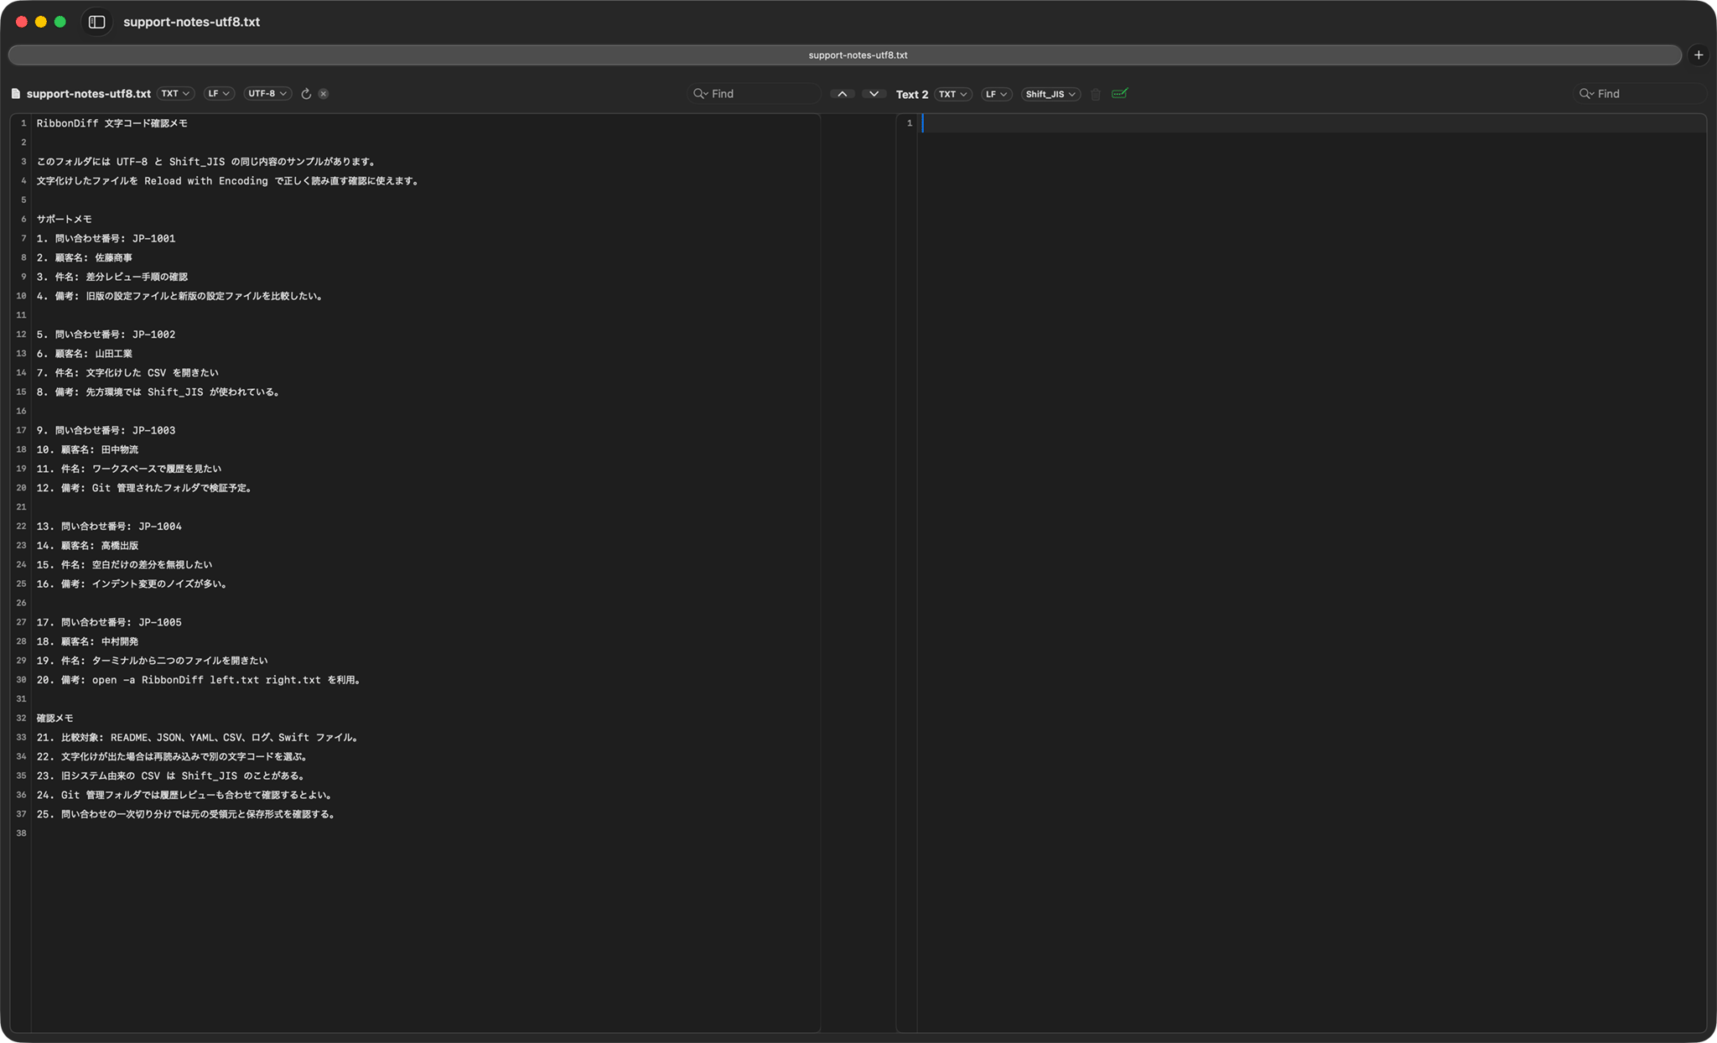
Task: Click the line about Reload with Encoding
Action: point(228,181)
